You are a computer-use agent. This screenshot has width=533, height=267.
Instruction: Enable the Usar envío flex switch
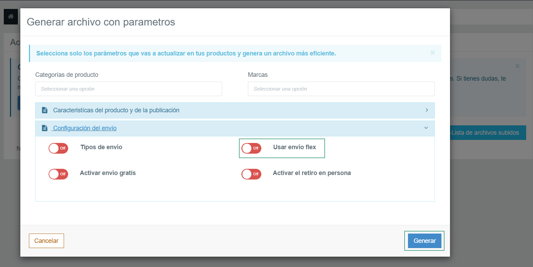251,148
